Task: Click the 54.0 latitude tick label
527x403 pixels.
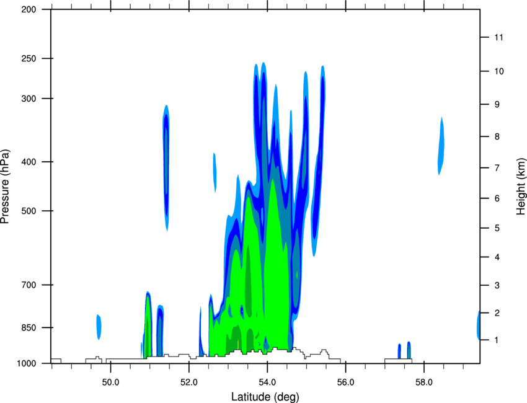Action: pyautogui.click(x=267, y=383)
